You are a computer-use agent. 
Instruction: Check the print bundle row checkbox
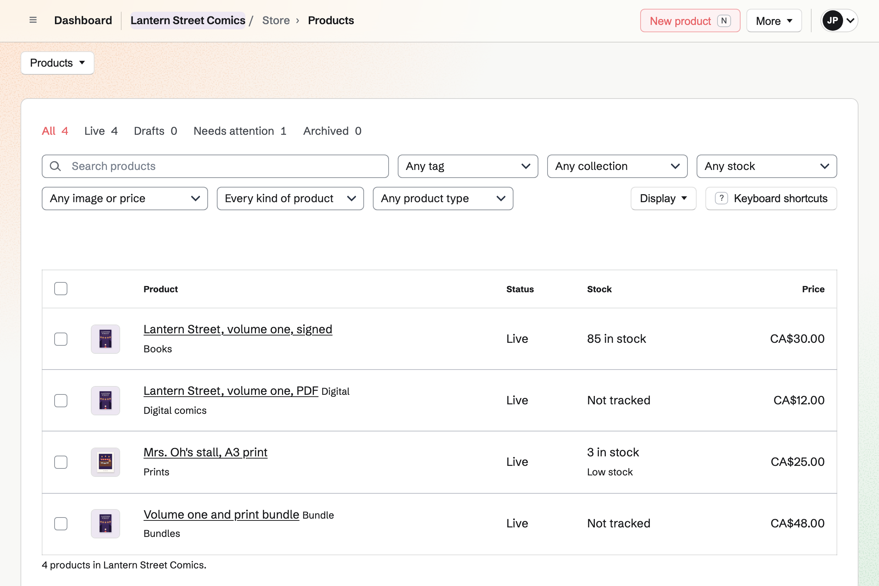tap(60, 524)
